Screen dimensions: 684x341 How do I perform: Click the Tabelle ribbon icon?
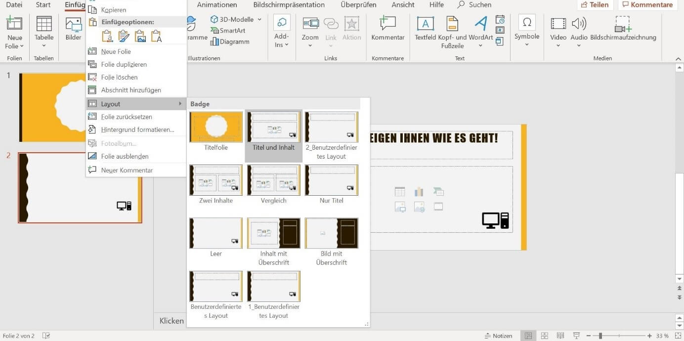pyautogui.click(x=44, y=23)
